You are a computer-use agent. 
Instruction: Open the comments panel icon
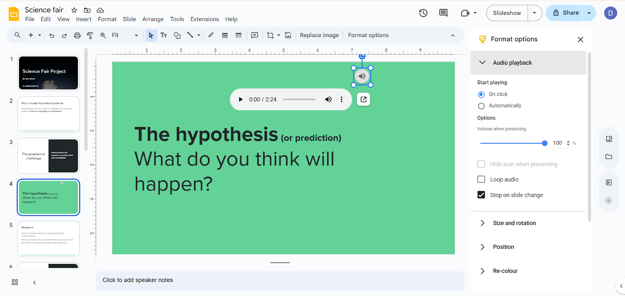[x=443, y=13]
